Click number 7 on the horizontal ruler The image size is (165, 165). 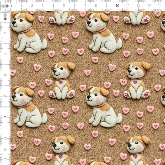click(x=85, y=5)
